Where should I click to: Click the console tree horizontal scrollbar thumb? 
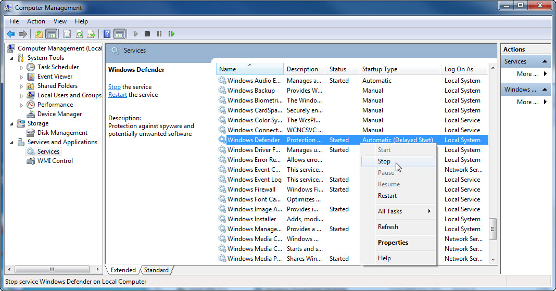coord(52,269)
